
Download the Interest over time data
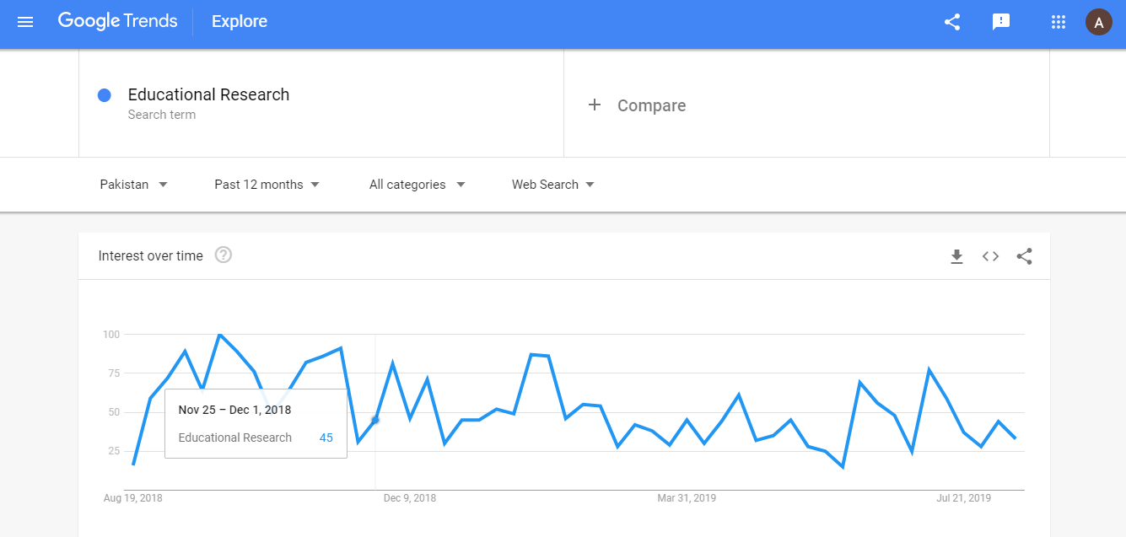coord(956,256)
